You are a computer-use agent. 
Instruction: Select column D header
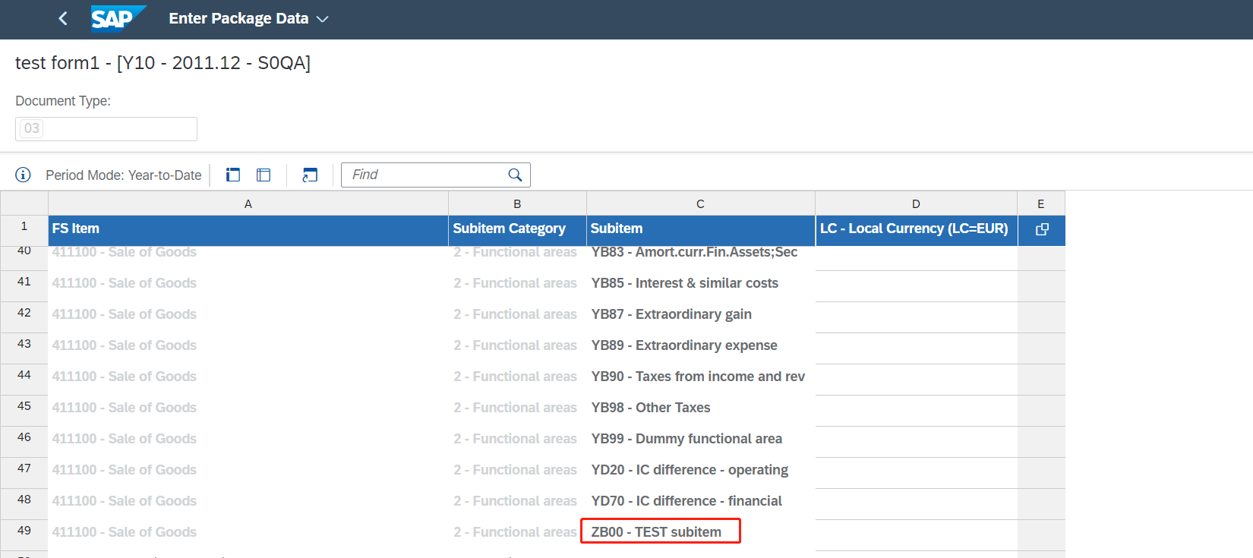916,203
